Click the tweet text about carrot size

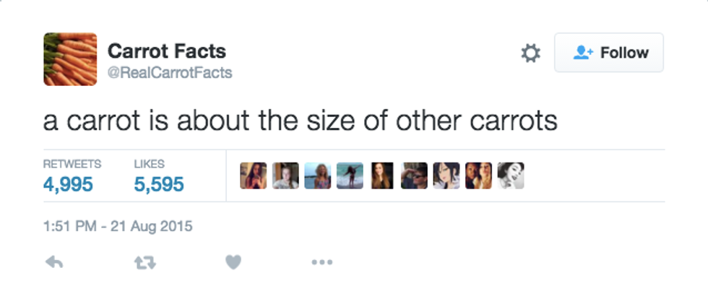pyautogui.click(x=300, y=121)
